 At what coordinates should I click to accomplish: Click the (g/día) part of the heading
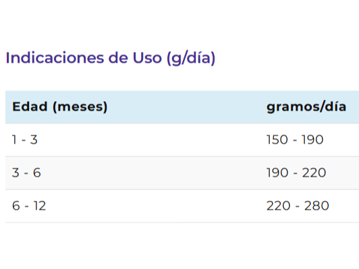tap(191, 58)
